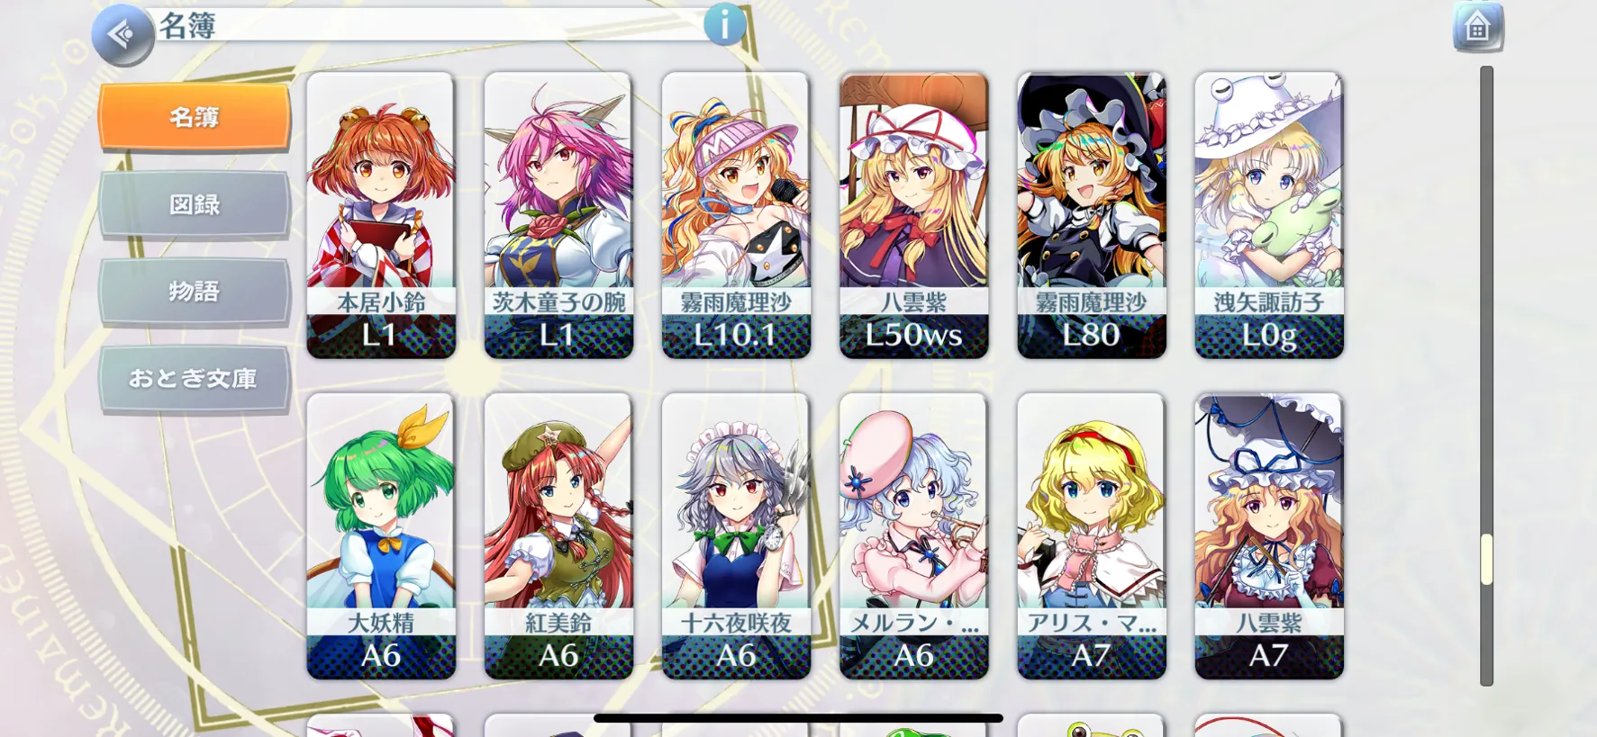The width and height of the screenshot is (1597, 737).
Task: Open the blue info icon
Action: point(725,23)
